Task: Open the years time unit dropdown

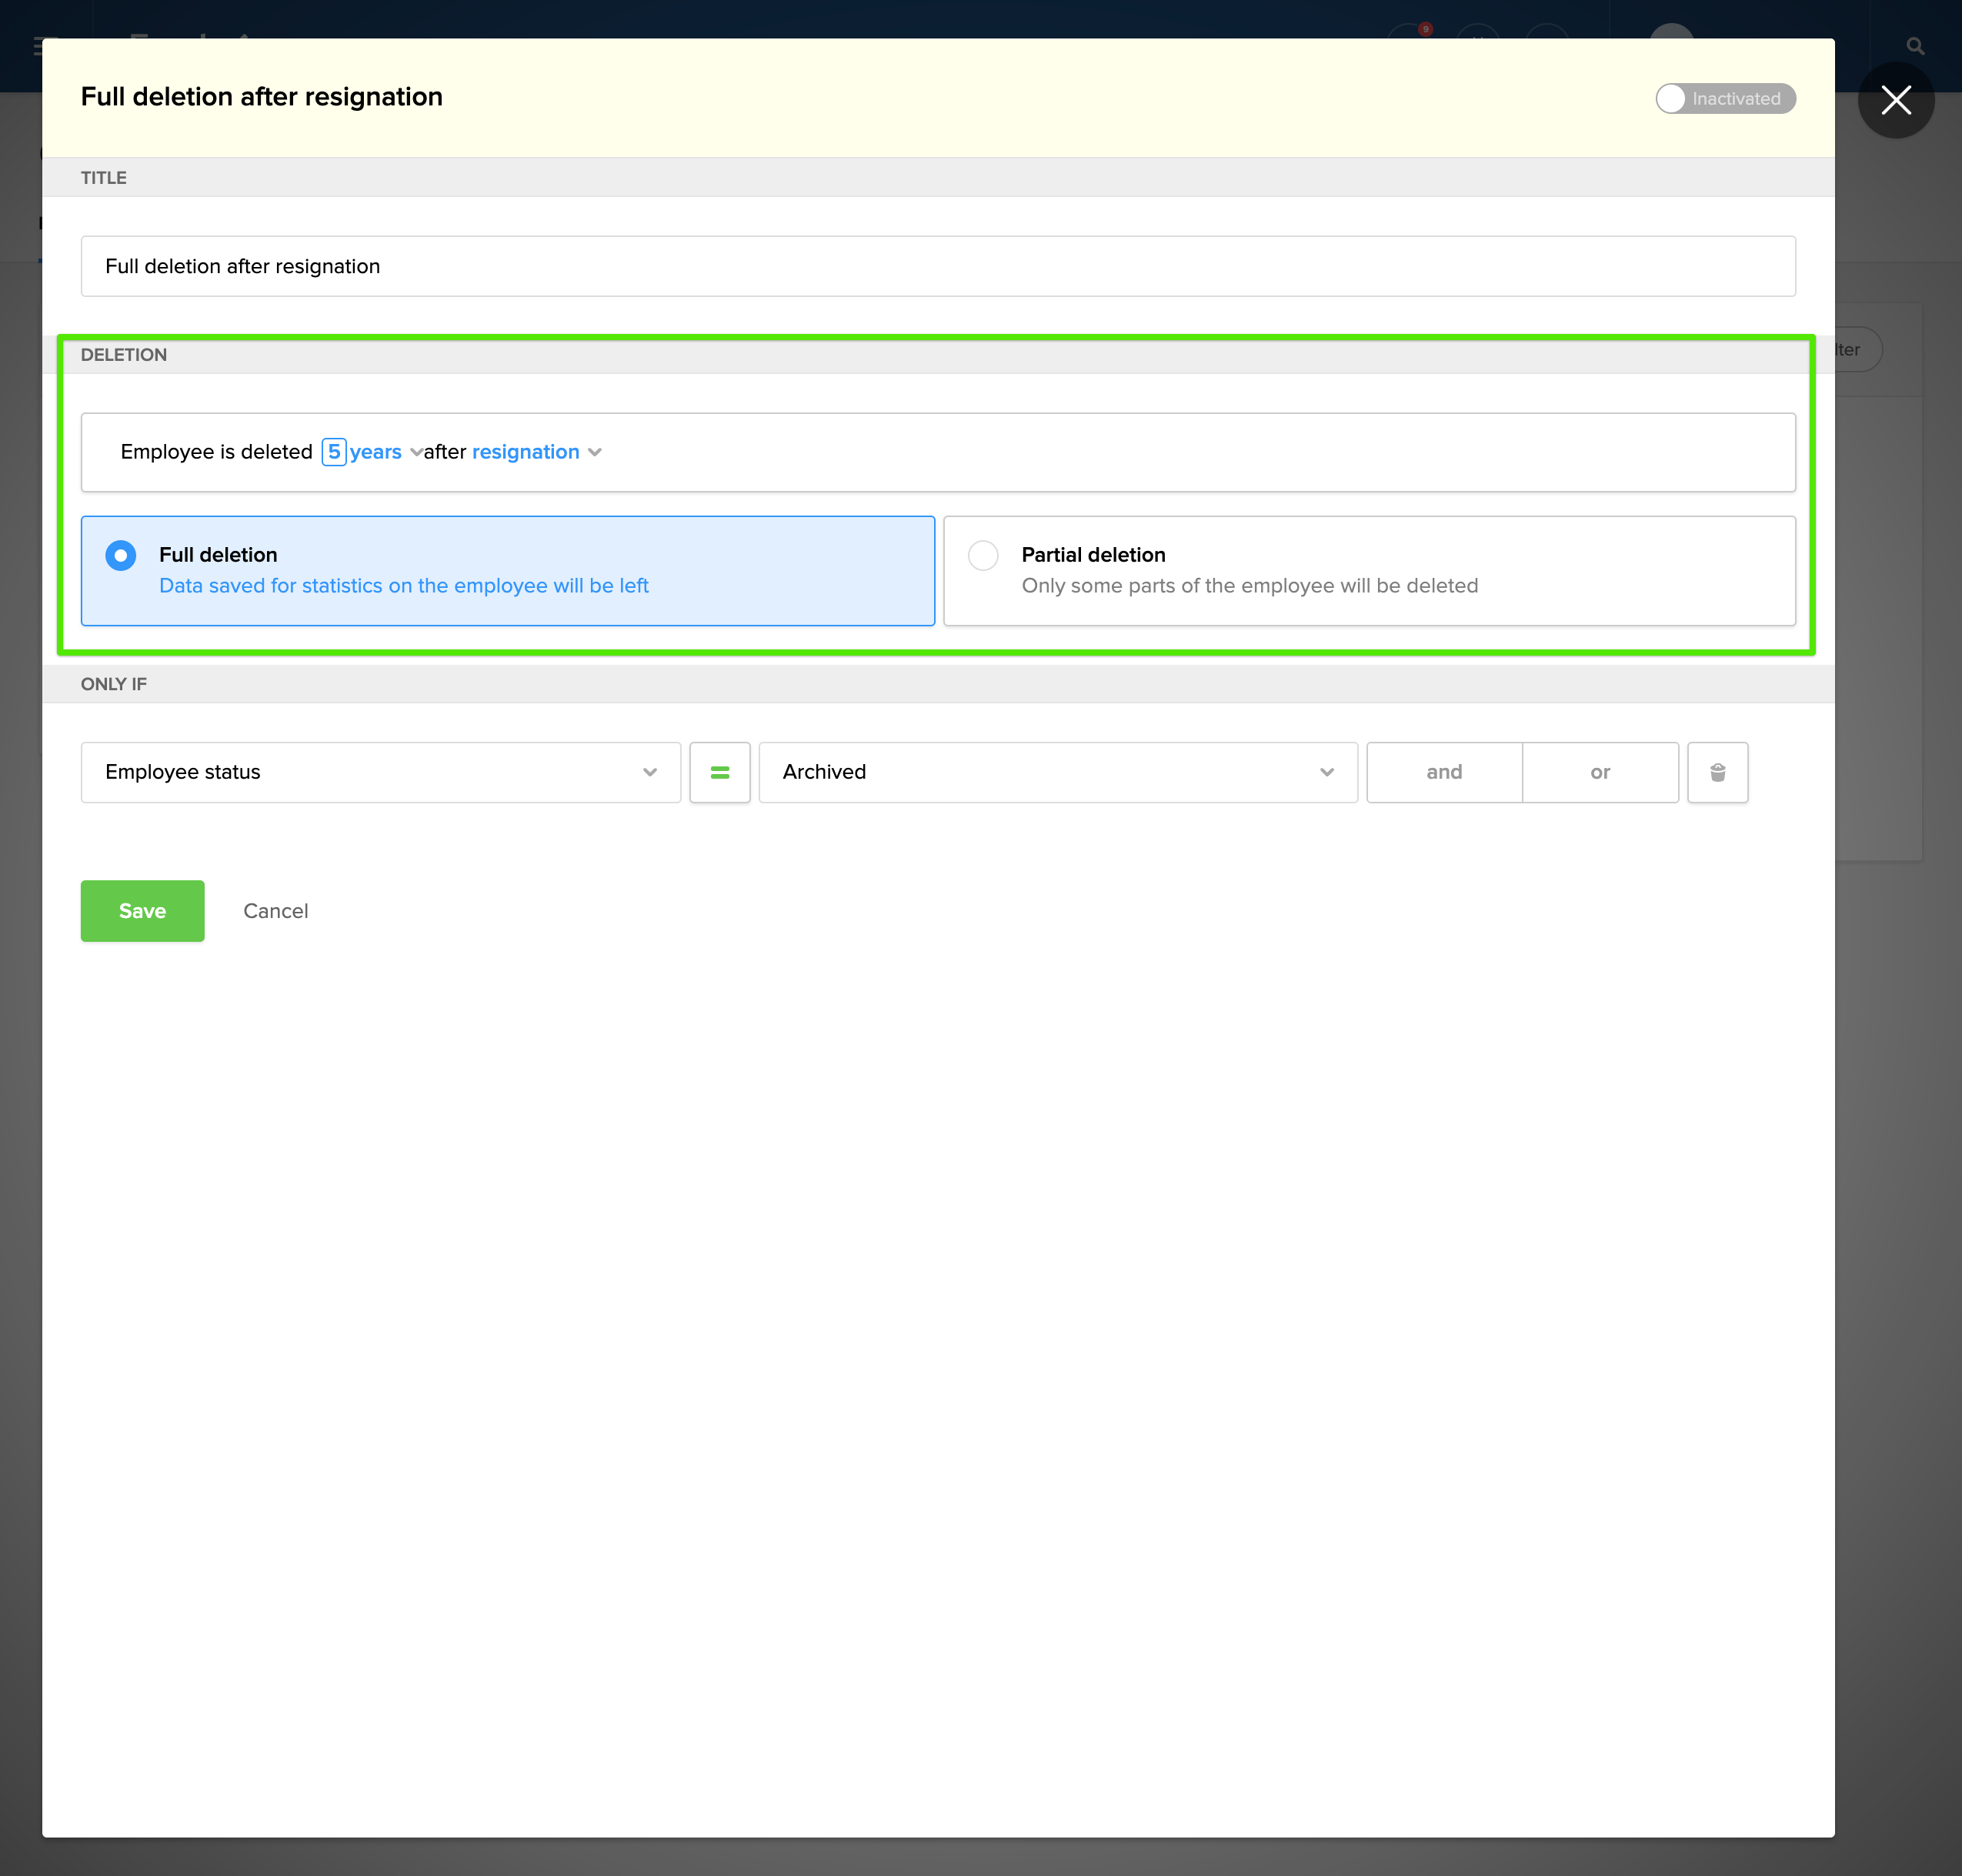Action: point(385,452)
